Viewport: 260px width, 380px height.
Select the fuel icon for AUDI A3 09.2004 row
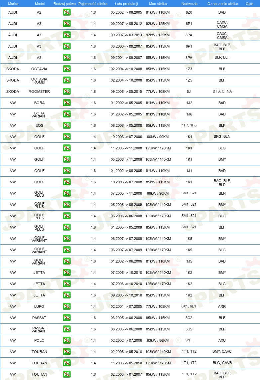pyautogui.click(x=66, y=58)
